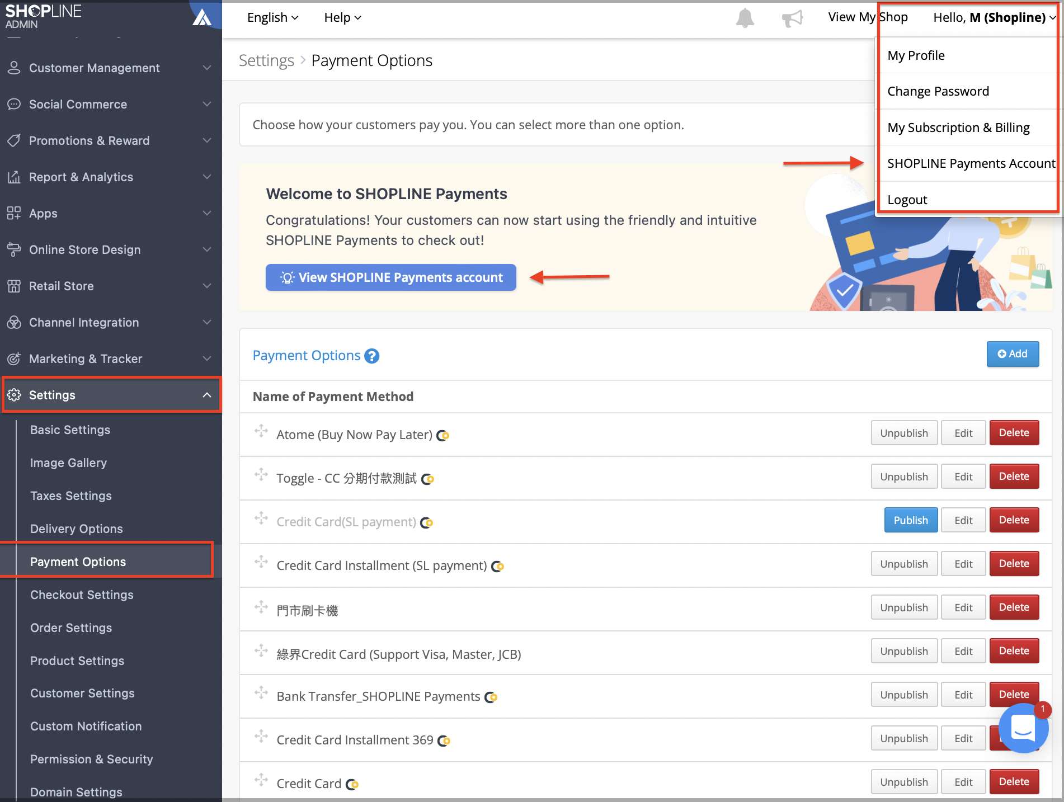
Task: Click the Add payment option button
Action: (x=1013, y=354)
